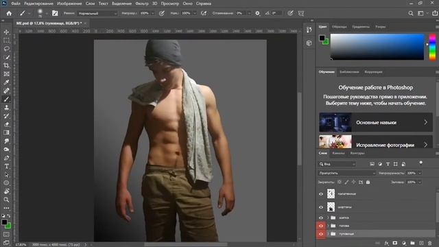Open the Изображение menu
The height and width of the screenshot is (247, 439).
point(69,3)
